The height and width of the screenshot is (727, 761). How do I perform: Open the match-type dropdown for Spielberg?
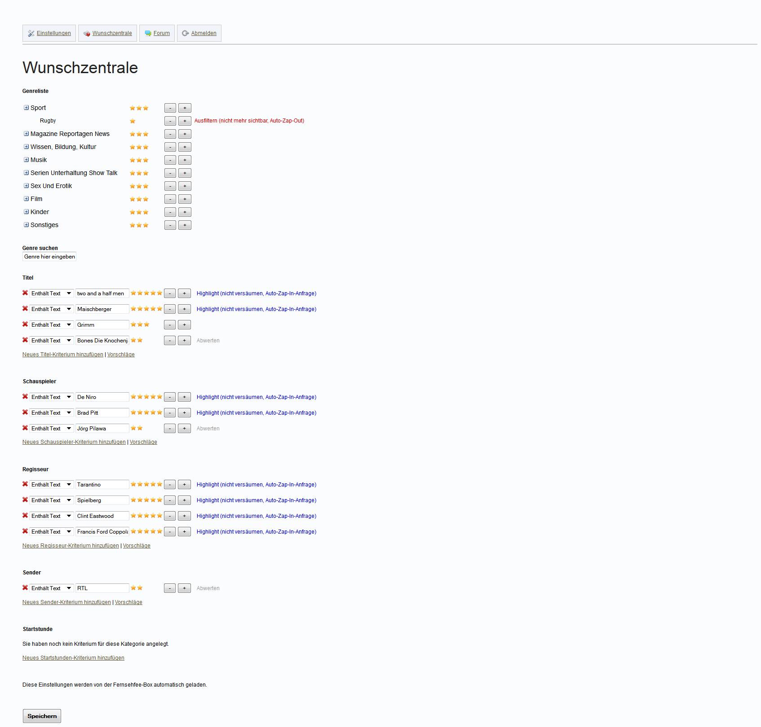point(51,500)
